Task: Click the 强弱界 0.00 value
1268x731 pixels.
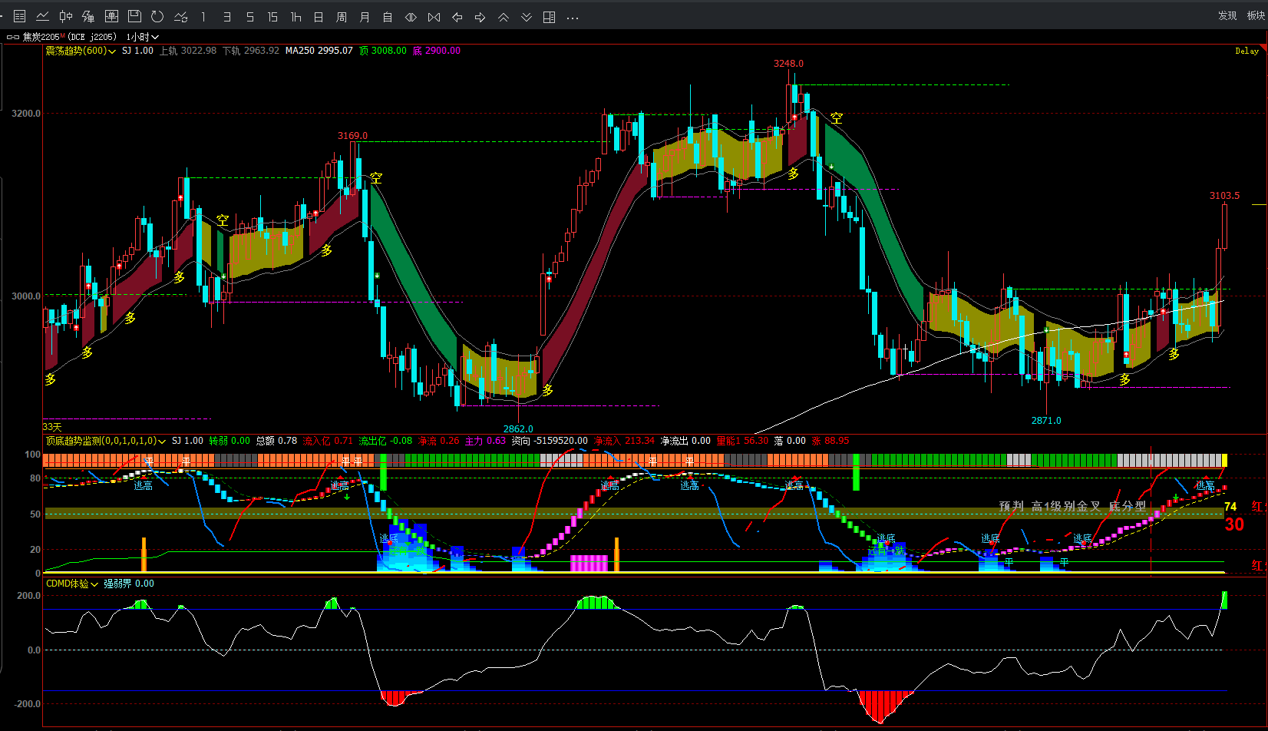Action: (x=129, y=584)
